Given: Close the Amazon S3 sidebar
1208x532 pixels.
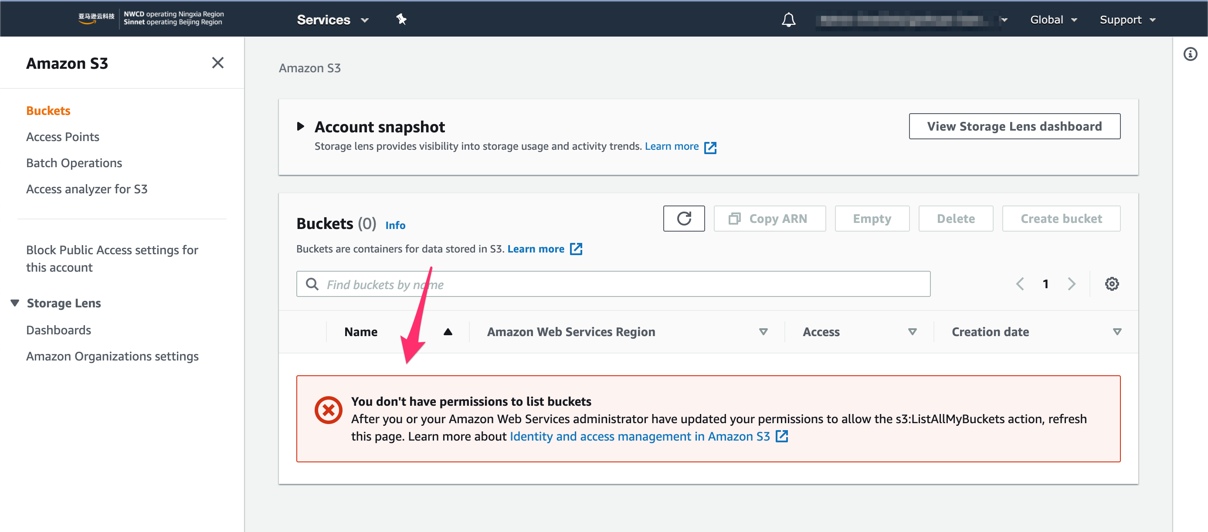Looking at the screenshot, I should click(x=217, y=63).
